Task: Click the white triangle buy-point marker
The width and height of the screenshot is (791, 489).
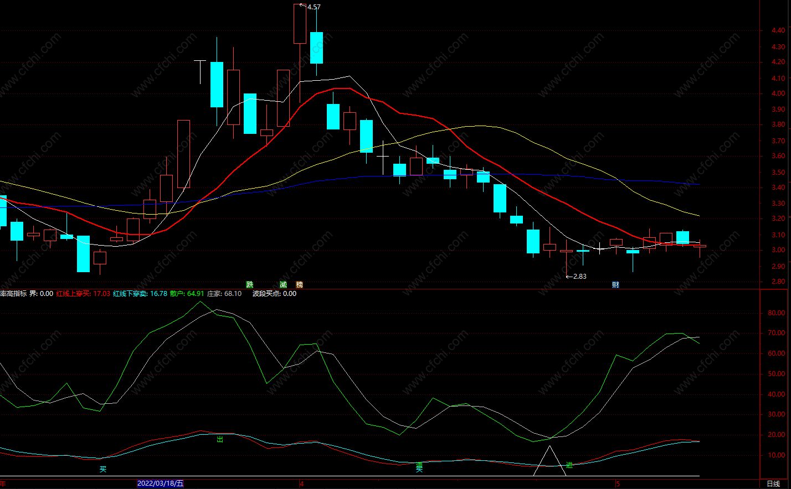Action: point(549,461)
